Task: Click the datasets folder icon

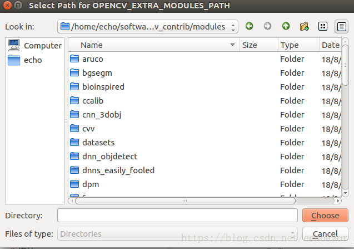Action: pyautogui.click(x=74, y=143)
